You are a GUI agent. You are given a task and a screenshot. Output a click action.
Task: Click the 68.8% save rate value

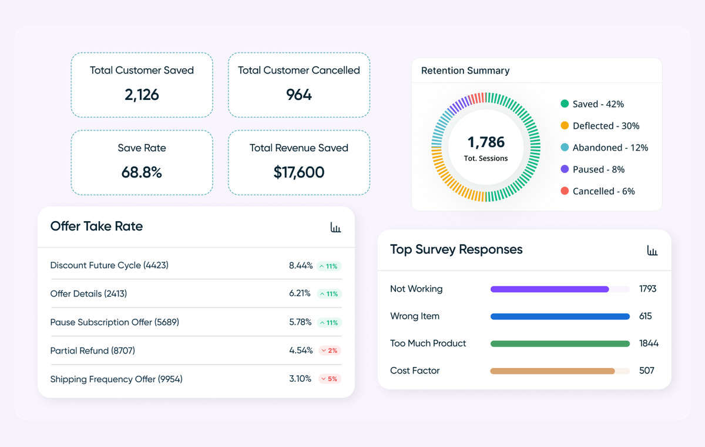[x=142, y=172]
